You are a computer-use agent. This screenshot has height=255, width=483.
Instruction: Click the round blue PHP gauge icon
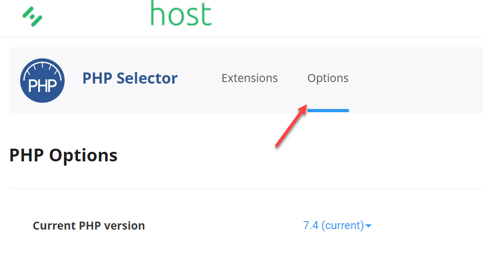42,80
